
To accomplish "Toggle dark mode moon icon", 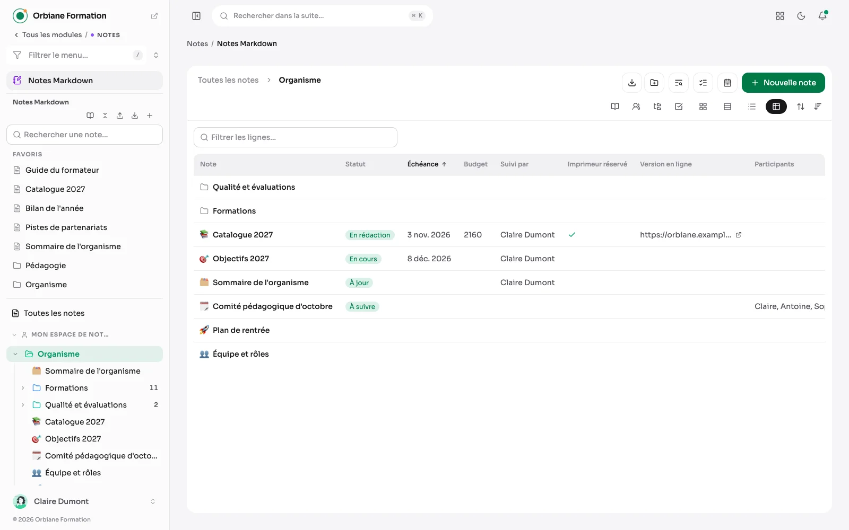I will click(801, 16).
